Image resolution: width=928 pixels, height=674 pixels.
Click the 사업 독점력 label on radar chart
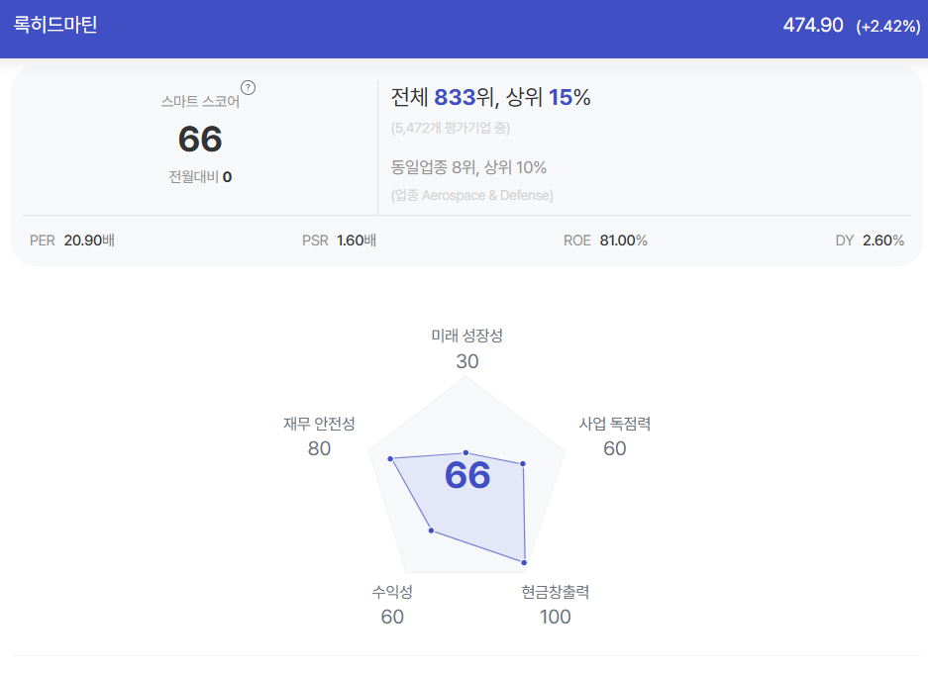click(614, 424)
